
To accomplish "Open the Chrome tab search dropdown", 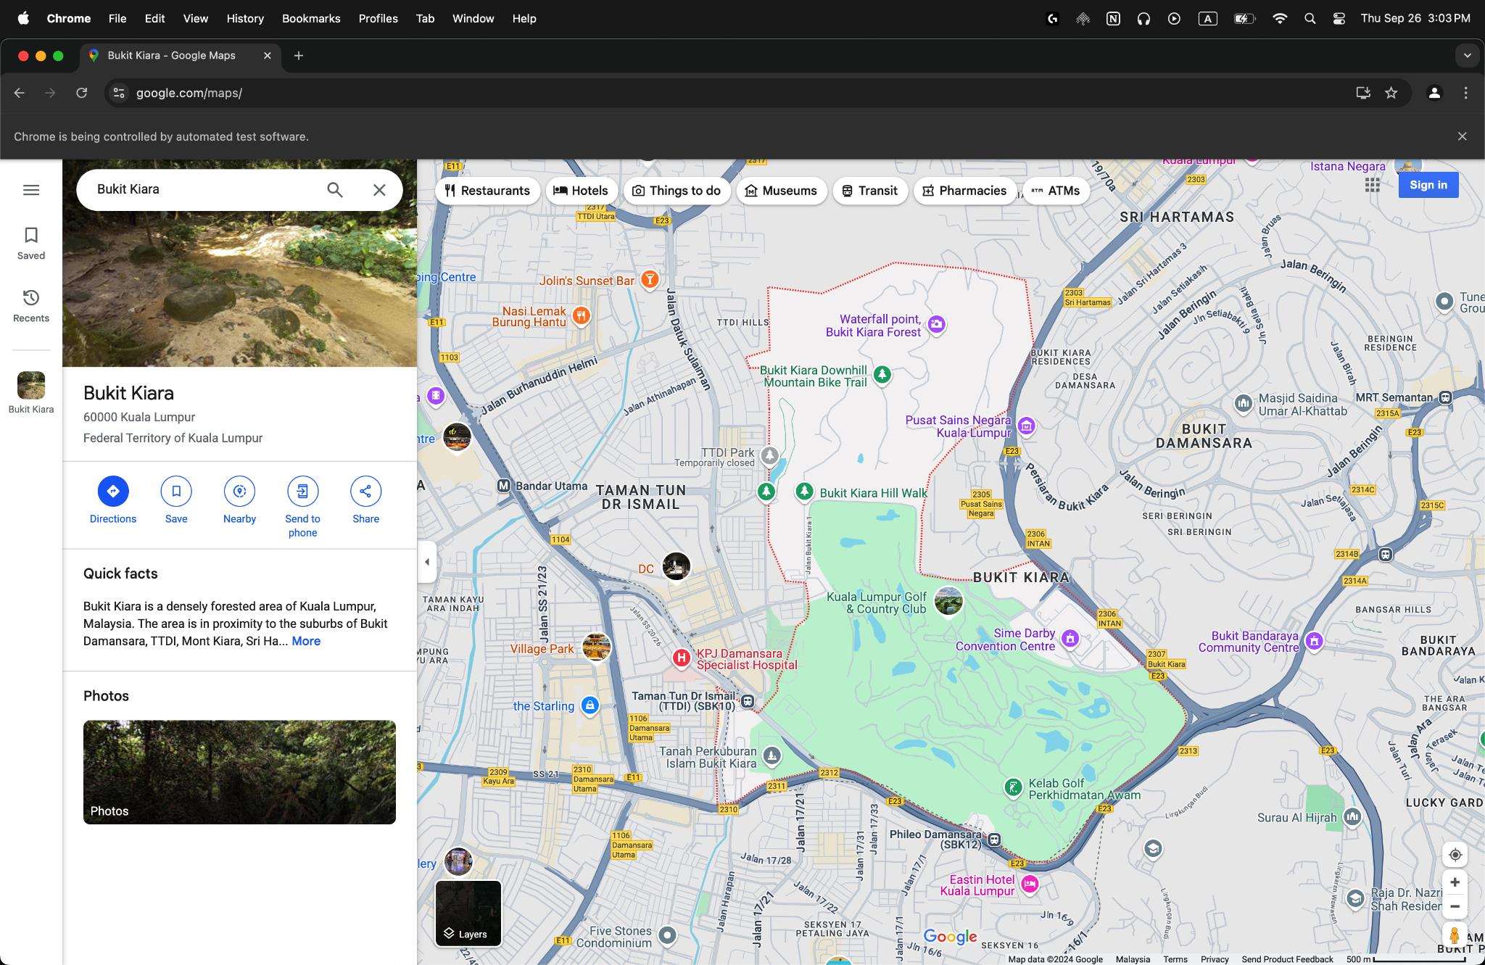I will pos(1467,56).
